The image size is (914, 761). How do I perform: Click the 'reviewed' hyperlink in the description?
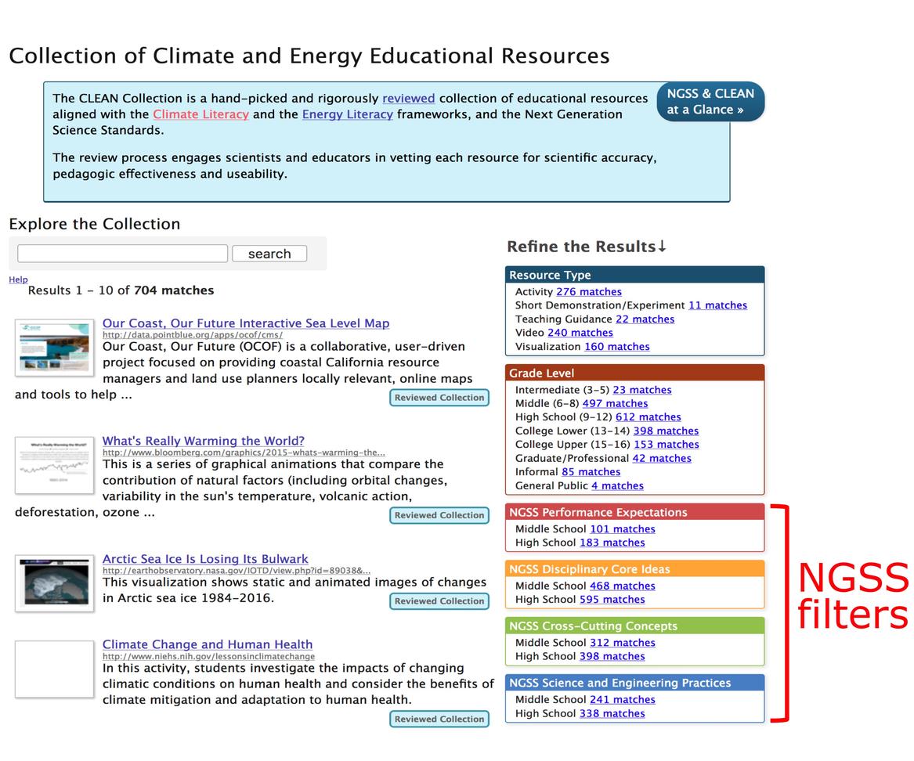[x=408, y=98]
